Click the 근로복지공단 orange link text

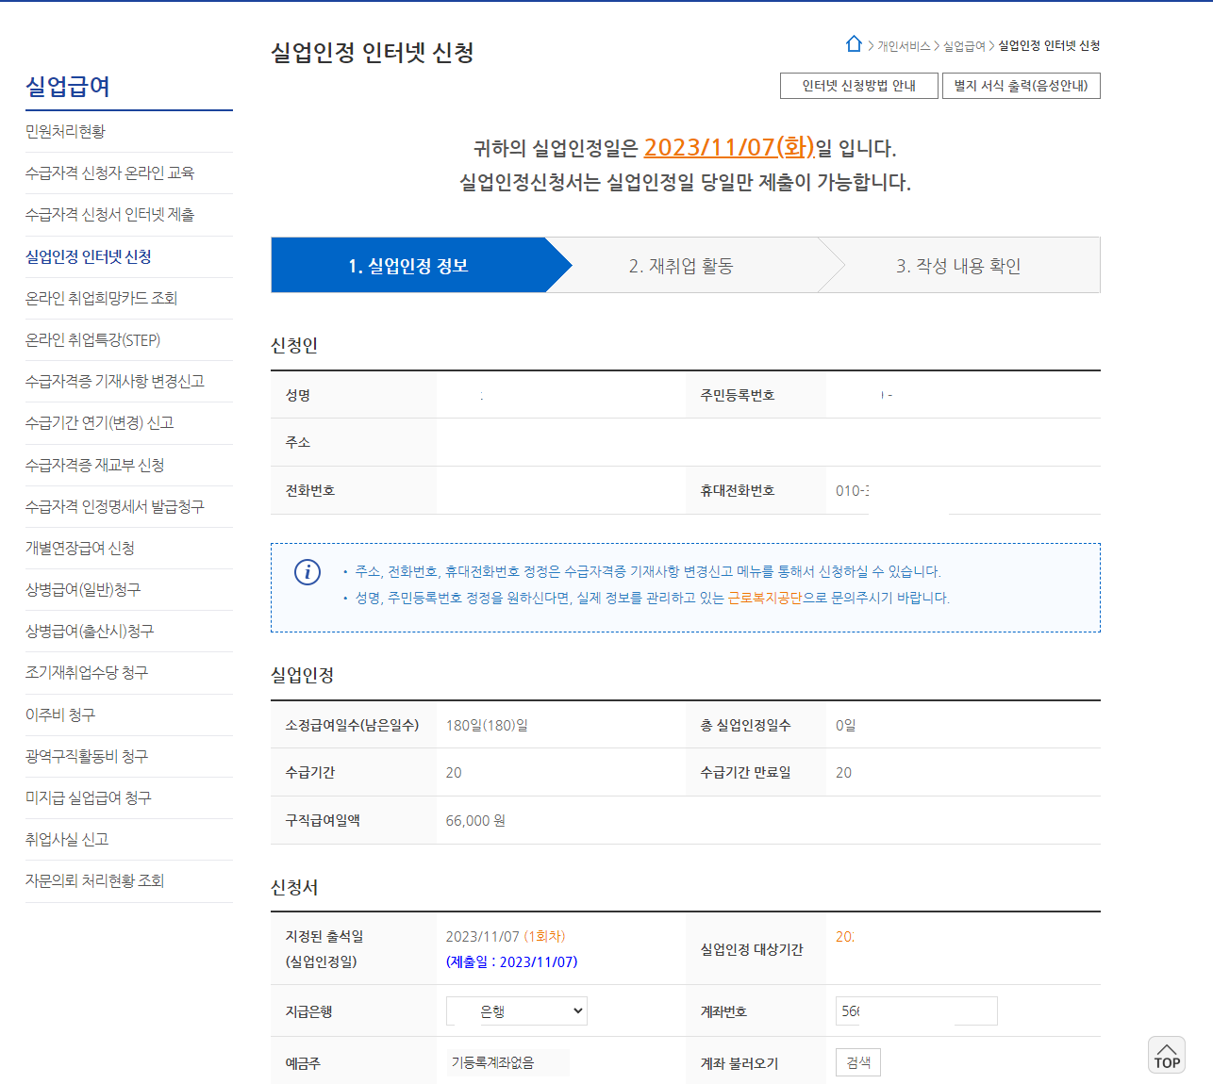(764, 598)
